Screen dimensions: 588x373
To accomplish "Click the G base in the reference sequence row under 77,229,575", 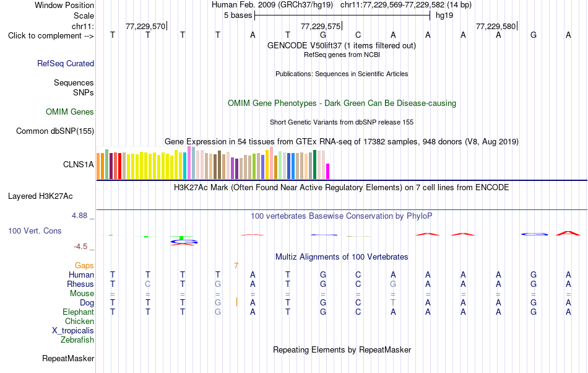I will point(323,35).
